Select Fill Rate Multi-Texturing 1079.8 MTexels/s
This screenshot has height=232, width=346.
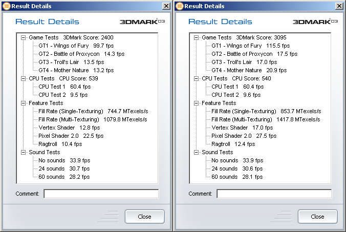point(93,119)
